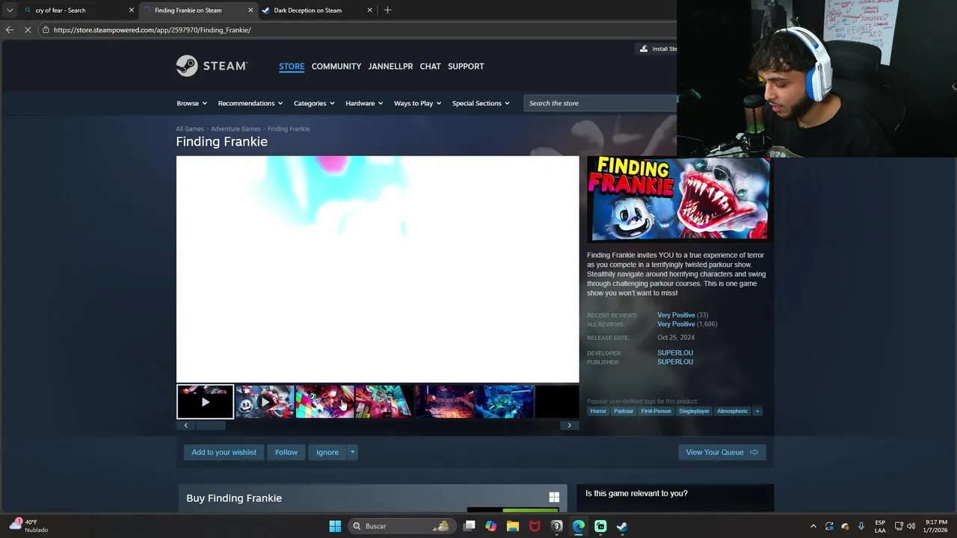Open Steam app from the taskbar
The image size is (957, 538).
622,526
